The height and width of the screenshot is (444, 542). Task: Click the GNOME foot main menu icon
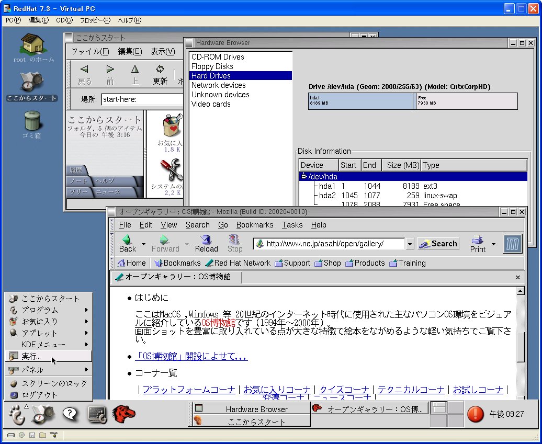pos(17,414)
